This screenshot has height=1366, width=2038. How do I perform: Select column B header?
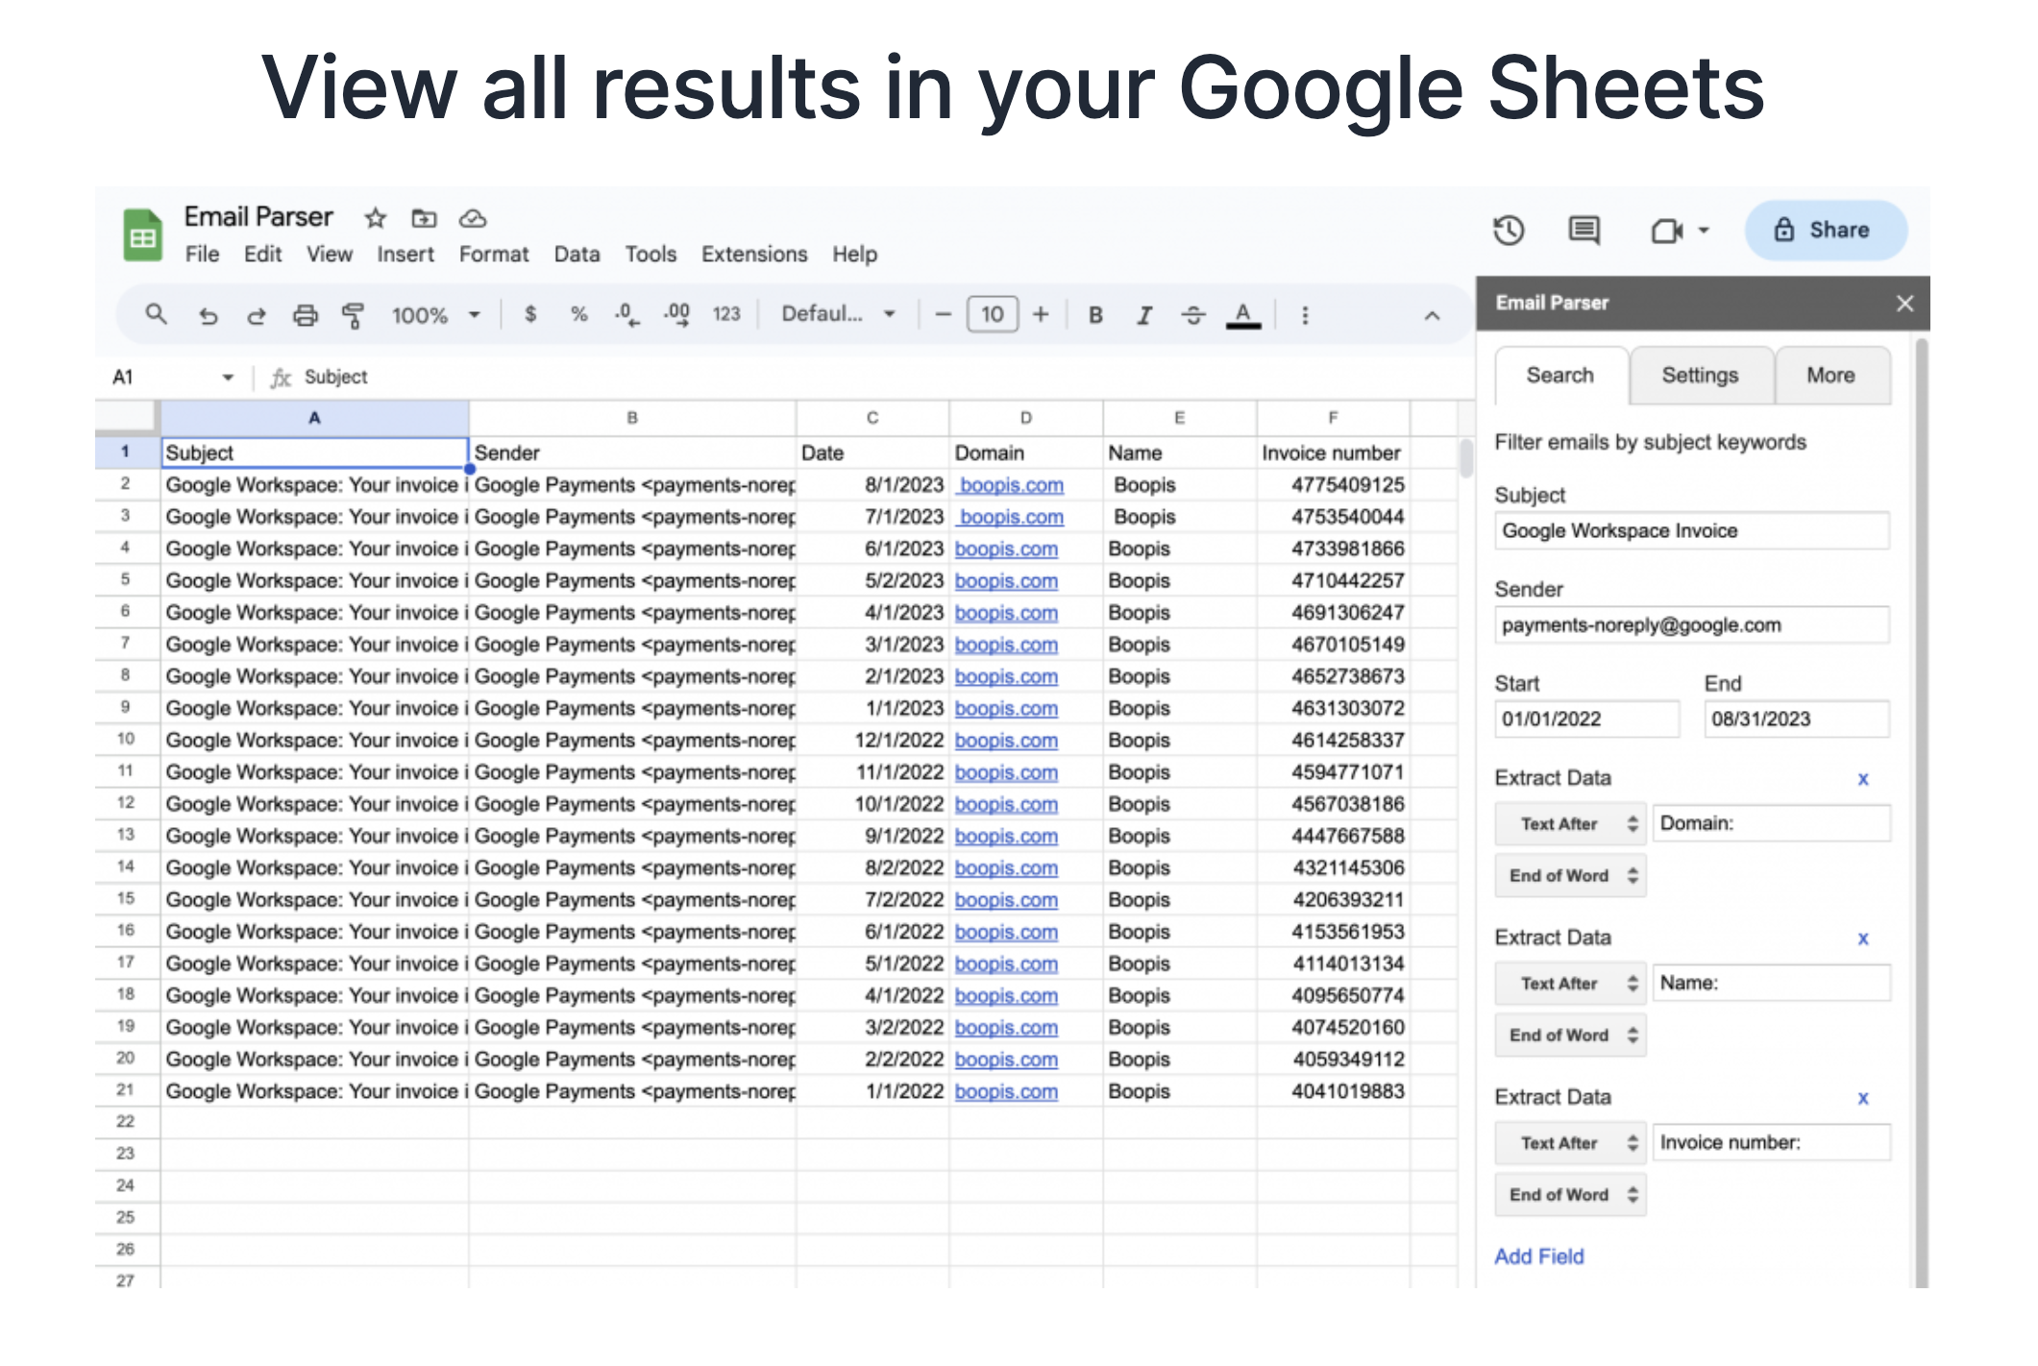(632, 418)
